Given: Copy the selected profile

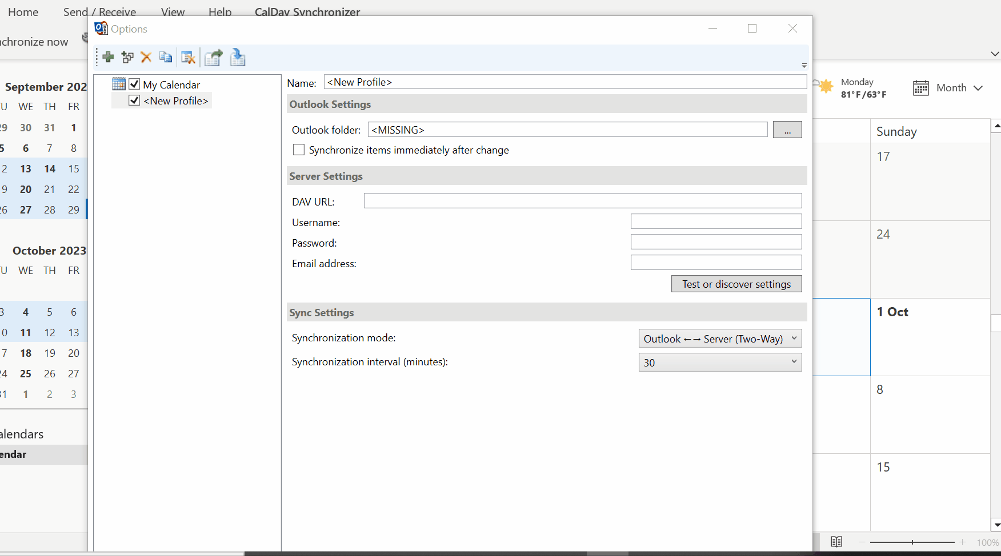Looking at the screenshot, I should (x=166, y=57).
